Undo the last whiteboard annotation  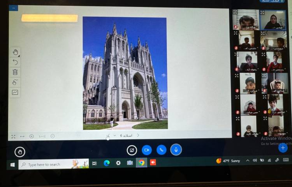(15, 62)
